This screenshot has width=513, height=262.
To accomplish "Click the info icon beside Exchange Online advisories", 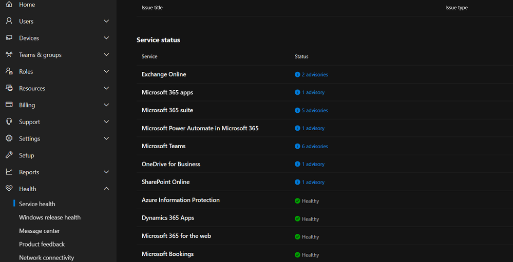I will click(297, 74).
